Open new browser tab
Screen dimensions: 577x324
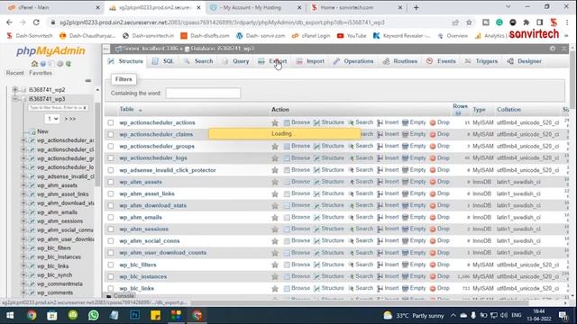417,7
